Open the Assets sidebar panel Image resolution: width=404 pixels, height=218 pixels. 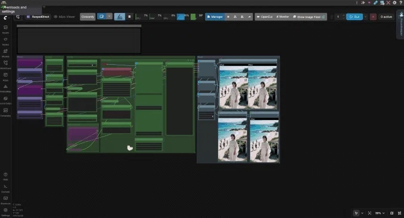pyautogui.click(x=5, y=29)
